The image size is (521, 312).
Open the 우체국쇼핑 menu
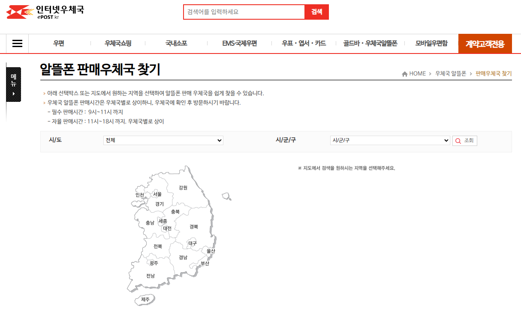click(x=117, y=43)
